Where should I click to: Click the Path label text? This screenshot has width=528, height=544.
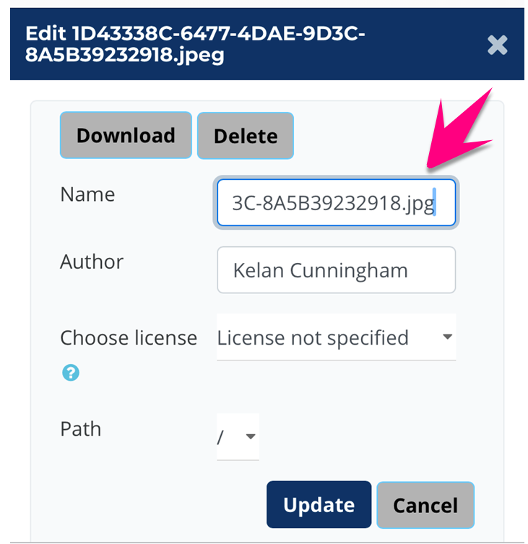coord(81,429)
